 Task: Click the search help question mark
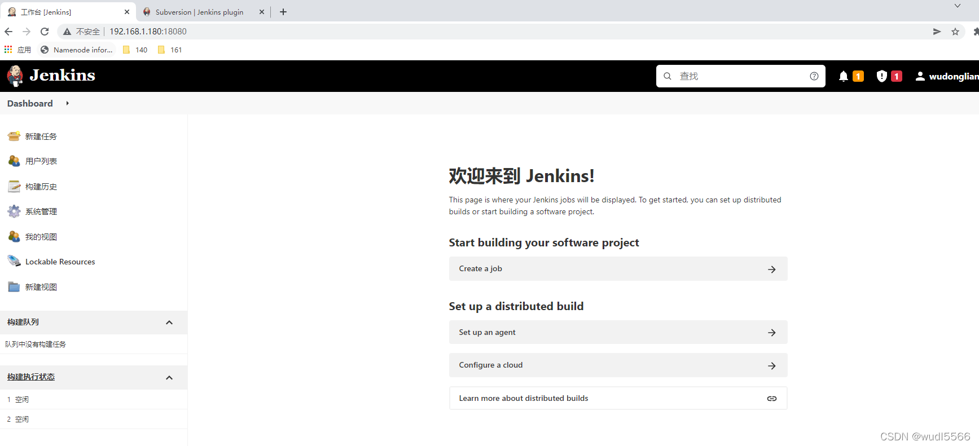pyautogui.click(x=814, y=76)
